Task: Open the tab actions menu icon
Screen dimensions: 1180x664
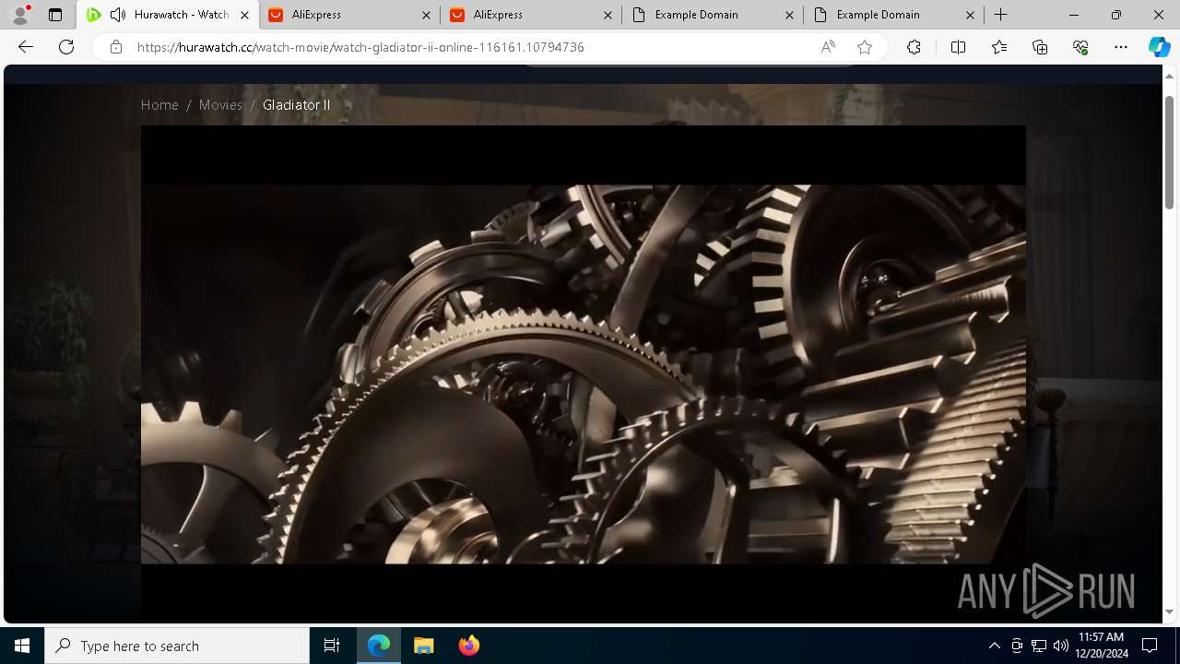Action: (x=55, y=15)
